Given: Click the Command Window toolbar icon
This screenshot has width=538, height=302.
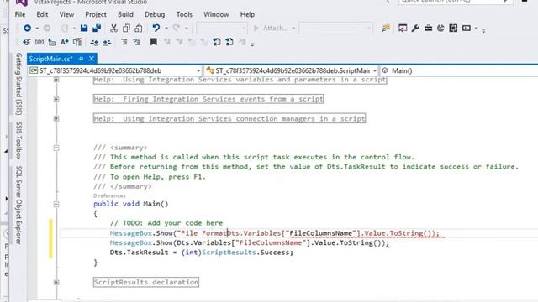Looking at the screenshot, I should pos(466,28).
